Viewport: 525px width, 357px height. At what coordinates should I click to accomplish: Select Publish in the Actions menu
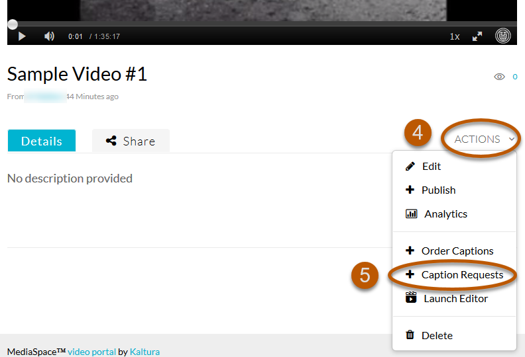[438, 190]
